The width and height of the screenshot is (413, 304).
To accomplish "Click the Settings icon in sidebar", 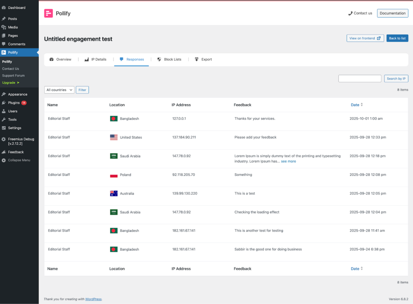I will tap(4, 128).
